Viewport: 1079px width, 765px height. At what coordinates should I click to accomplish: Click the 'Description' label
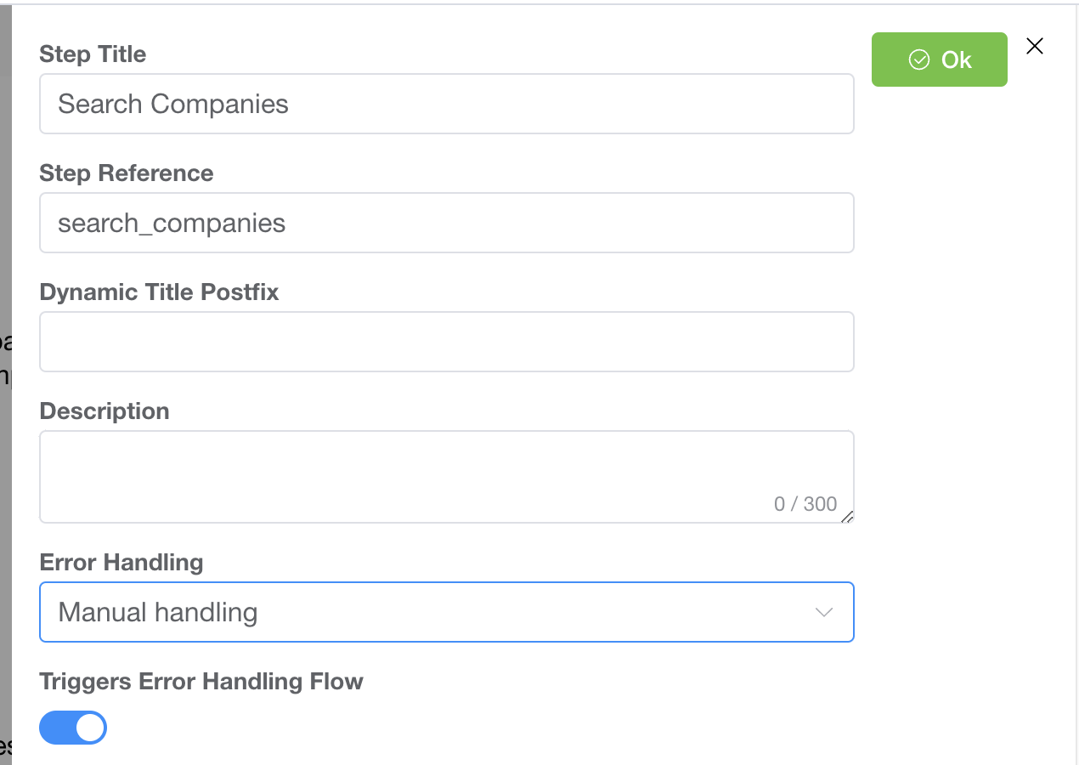(x=105, y=411)
